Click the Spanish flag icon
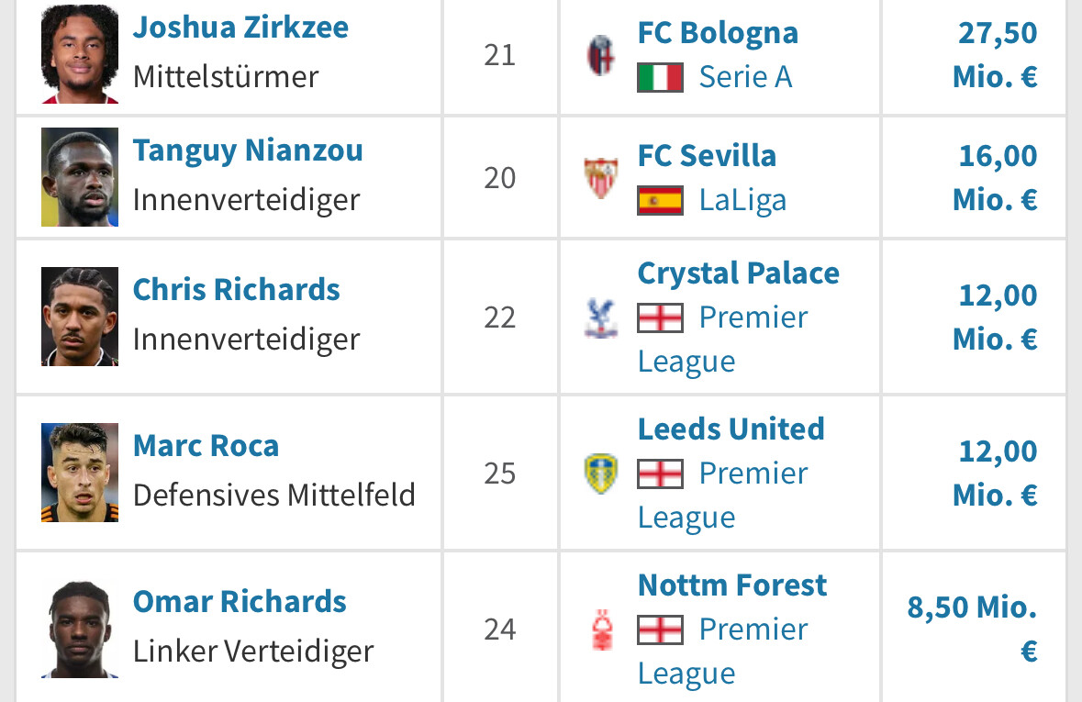Image resolution: width=1082 pixels, height=702 pixels. pos(661,201)
